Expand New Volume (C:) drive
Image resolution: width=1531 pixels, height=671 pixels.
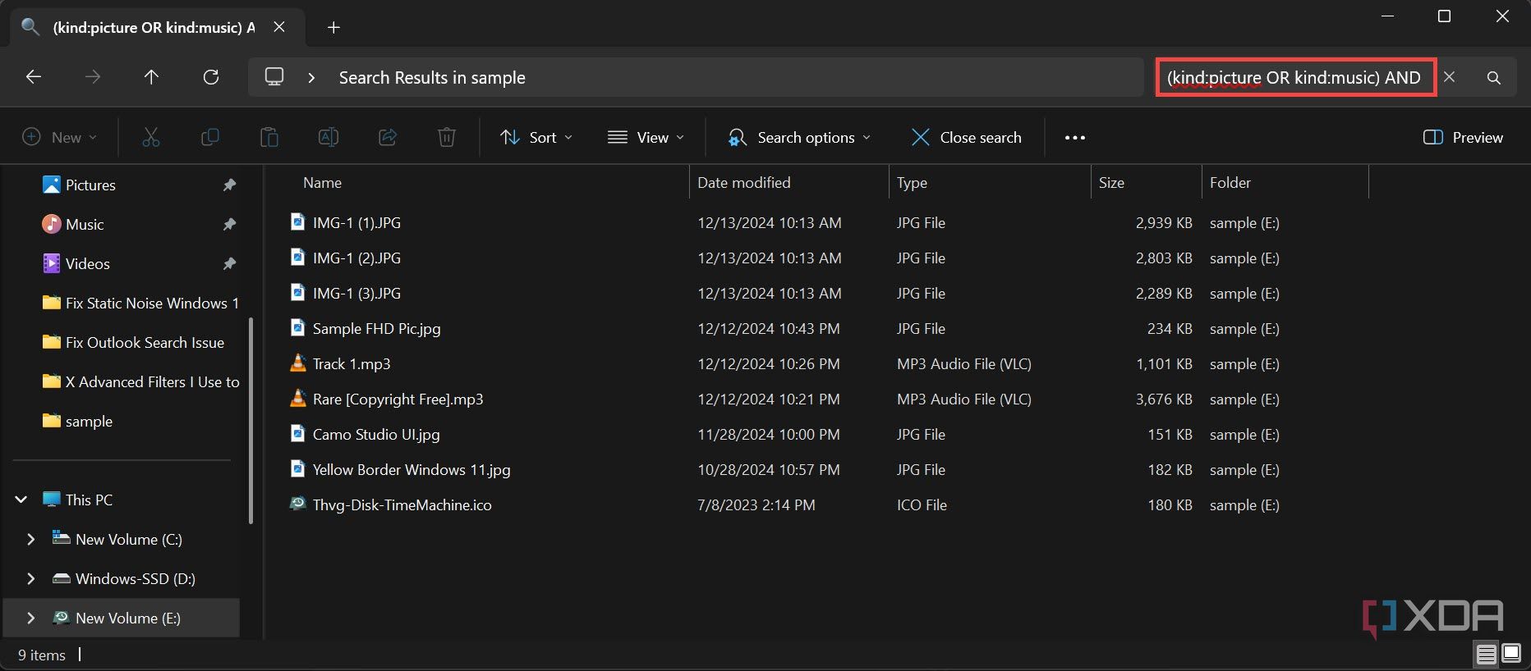tap(31, 539)
